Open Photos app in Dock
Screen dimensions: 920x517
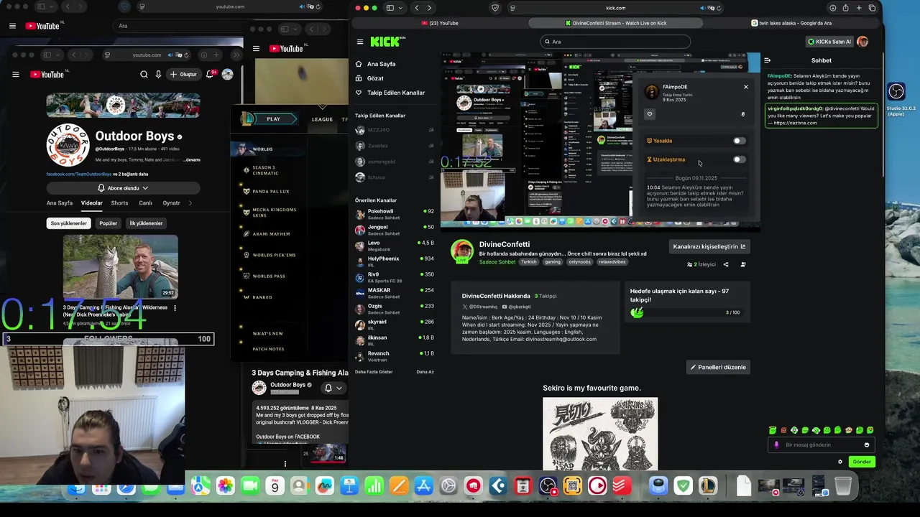point(225,486)
